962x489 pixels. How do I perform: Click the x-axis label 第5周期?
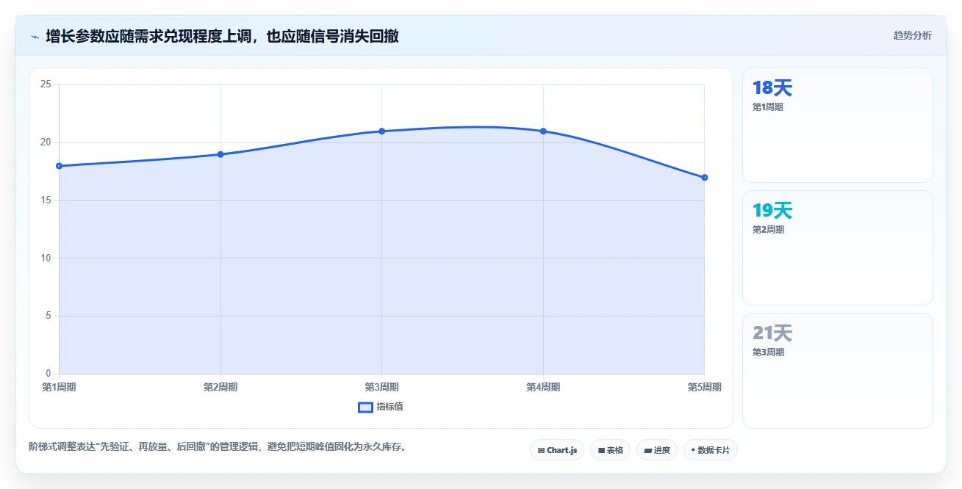coord(704,387)
